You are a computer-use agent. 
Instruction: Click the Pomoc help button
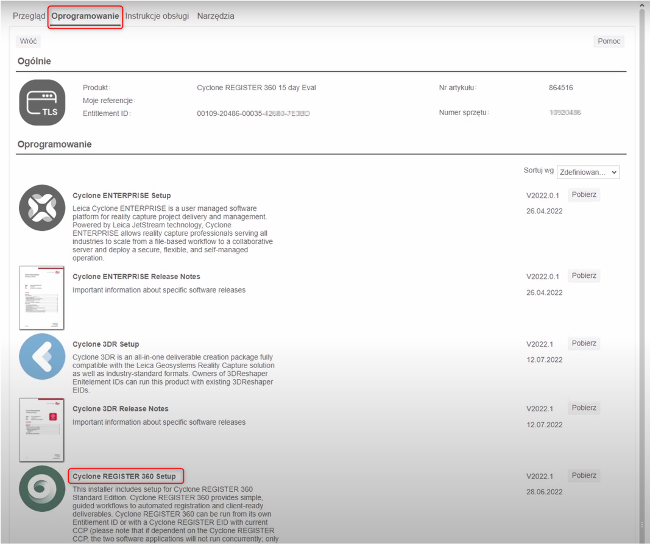pos(609,41)
